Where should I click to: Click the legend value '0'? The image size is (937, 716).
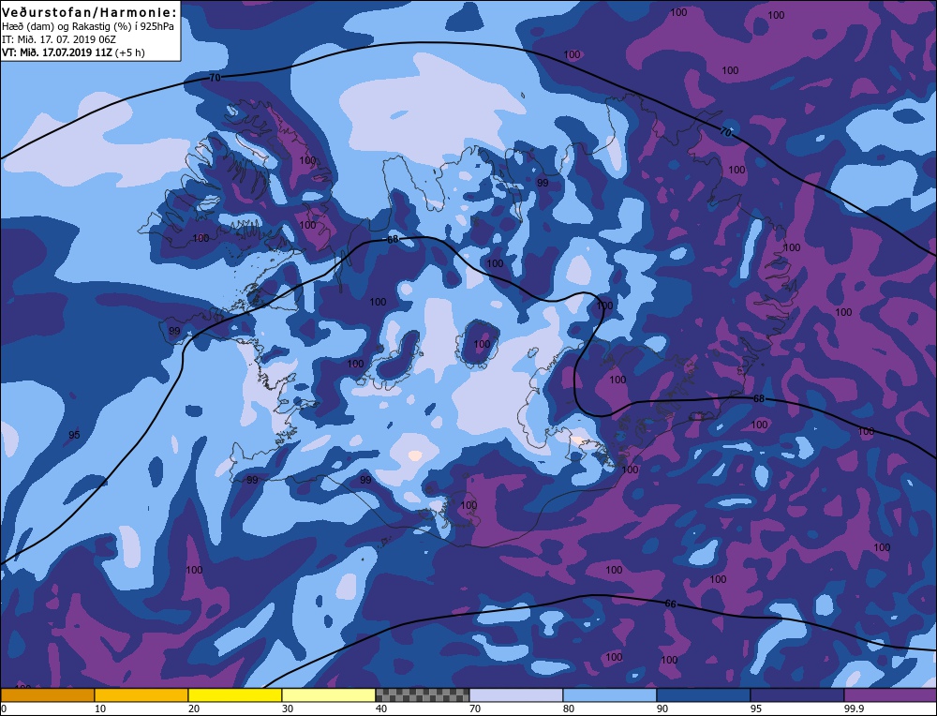tap(4, 709)
